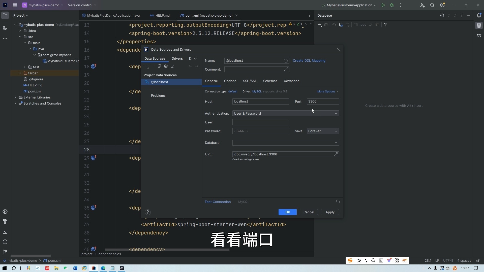Select Problems item in data sources list
Viewport: 484px width, 272px height.
158,95
